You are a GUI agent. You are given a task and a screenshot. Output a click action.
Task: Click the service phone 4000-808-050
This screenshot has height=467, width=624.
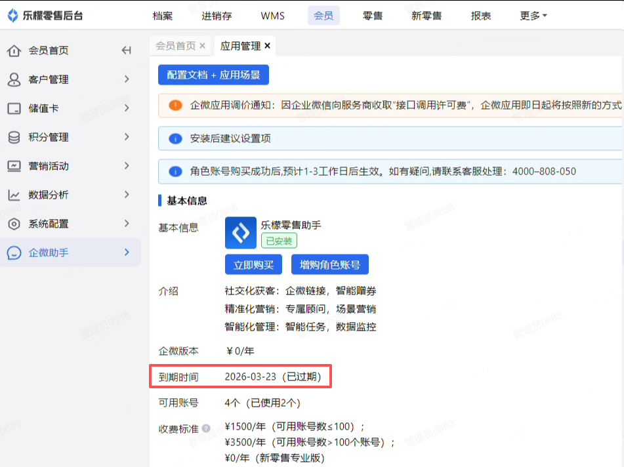[x=544, y=171]
